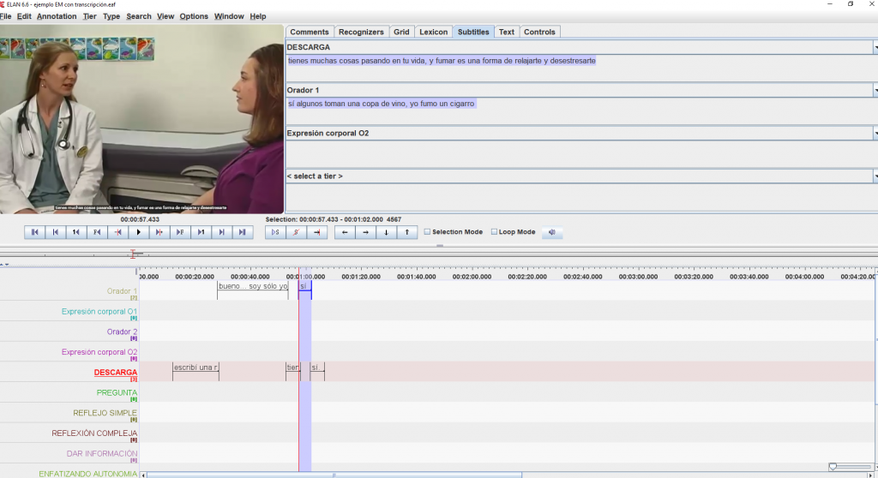Open the Annotation menu
The height and width of the screenshot is (478, 878).
click(x=57, y=16)
